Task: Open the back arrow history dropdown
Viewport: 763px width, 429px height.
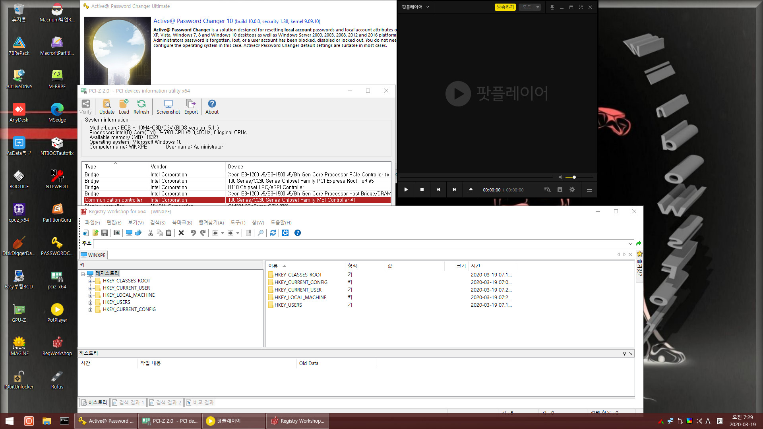Action: coord(223,233)
